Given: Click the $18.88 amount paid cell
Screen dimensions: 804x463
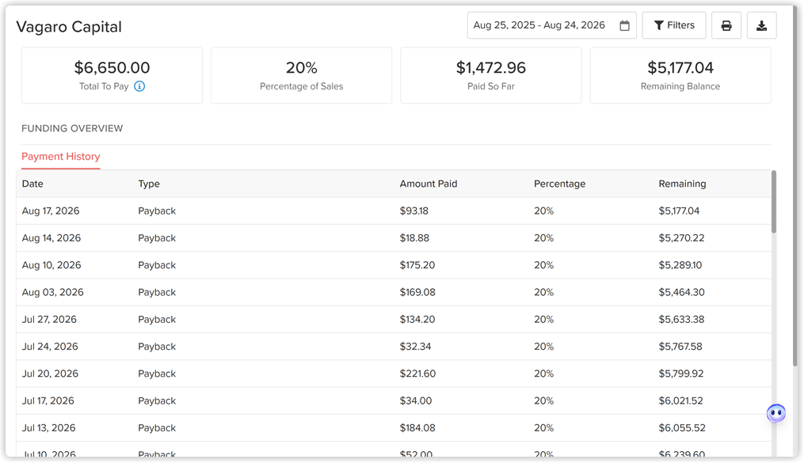Looking at the screenshot, I should tap(414, 238).
